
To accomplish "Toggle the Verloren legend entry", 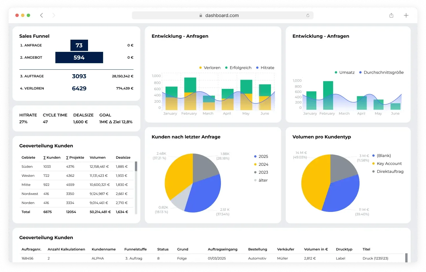I will click(x=210, y=68).
